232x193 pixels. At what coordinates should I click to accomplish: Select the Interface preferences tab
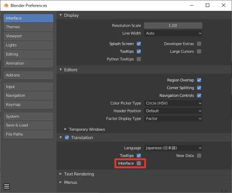point(29,18)
